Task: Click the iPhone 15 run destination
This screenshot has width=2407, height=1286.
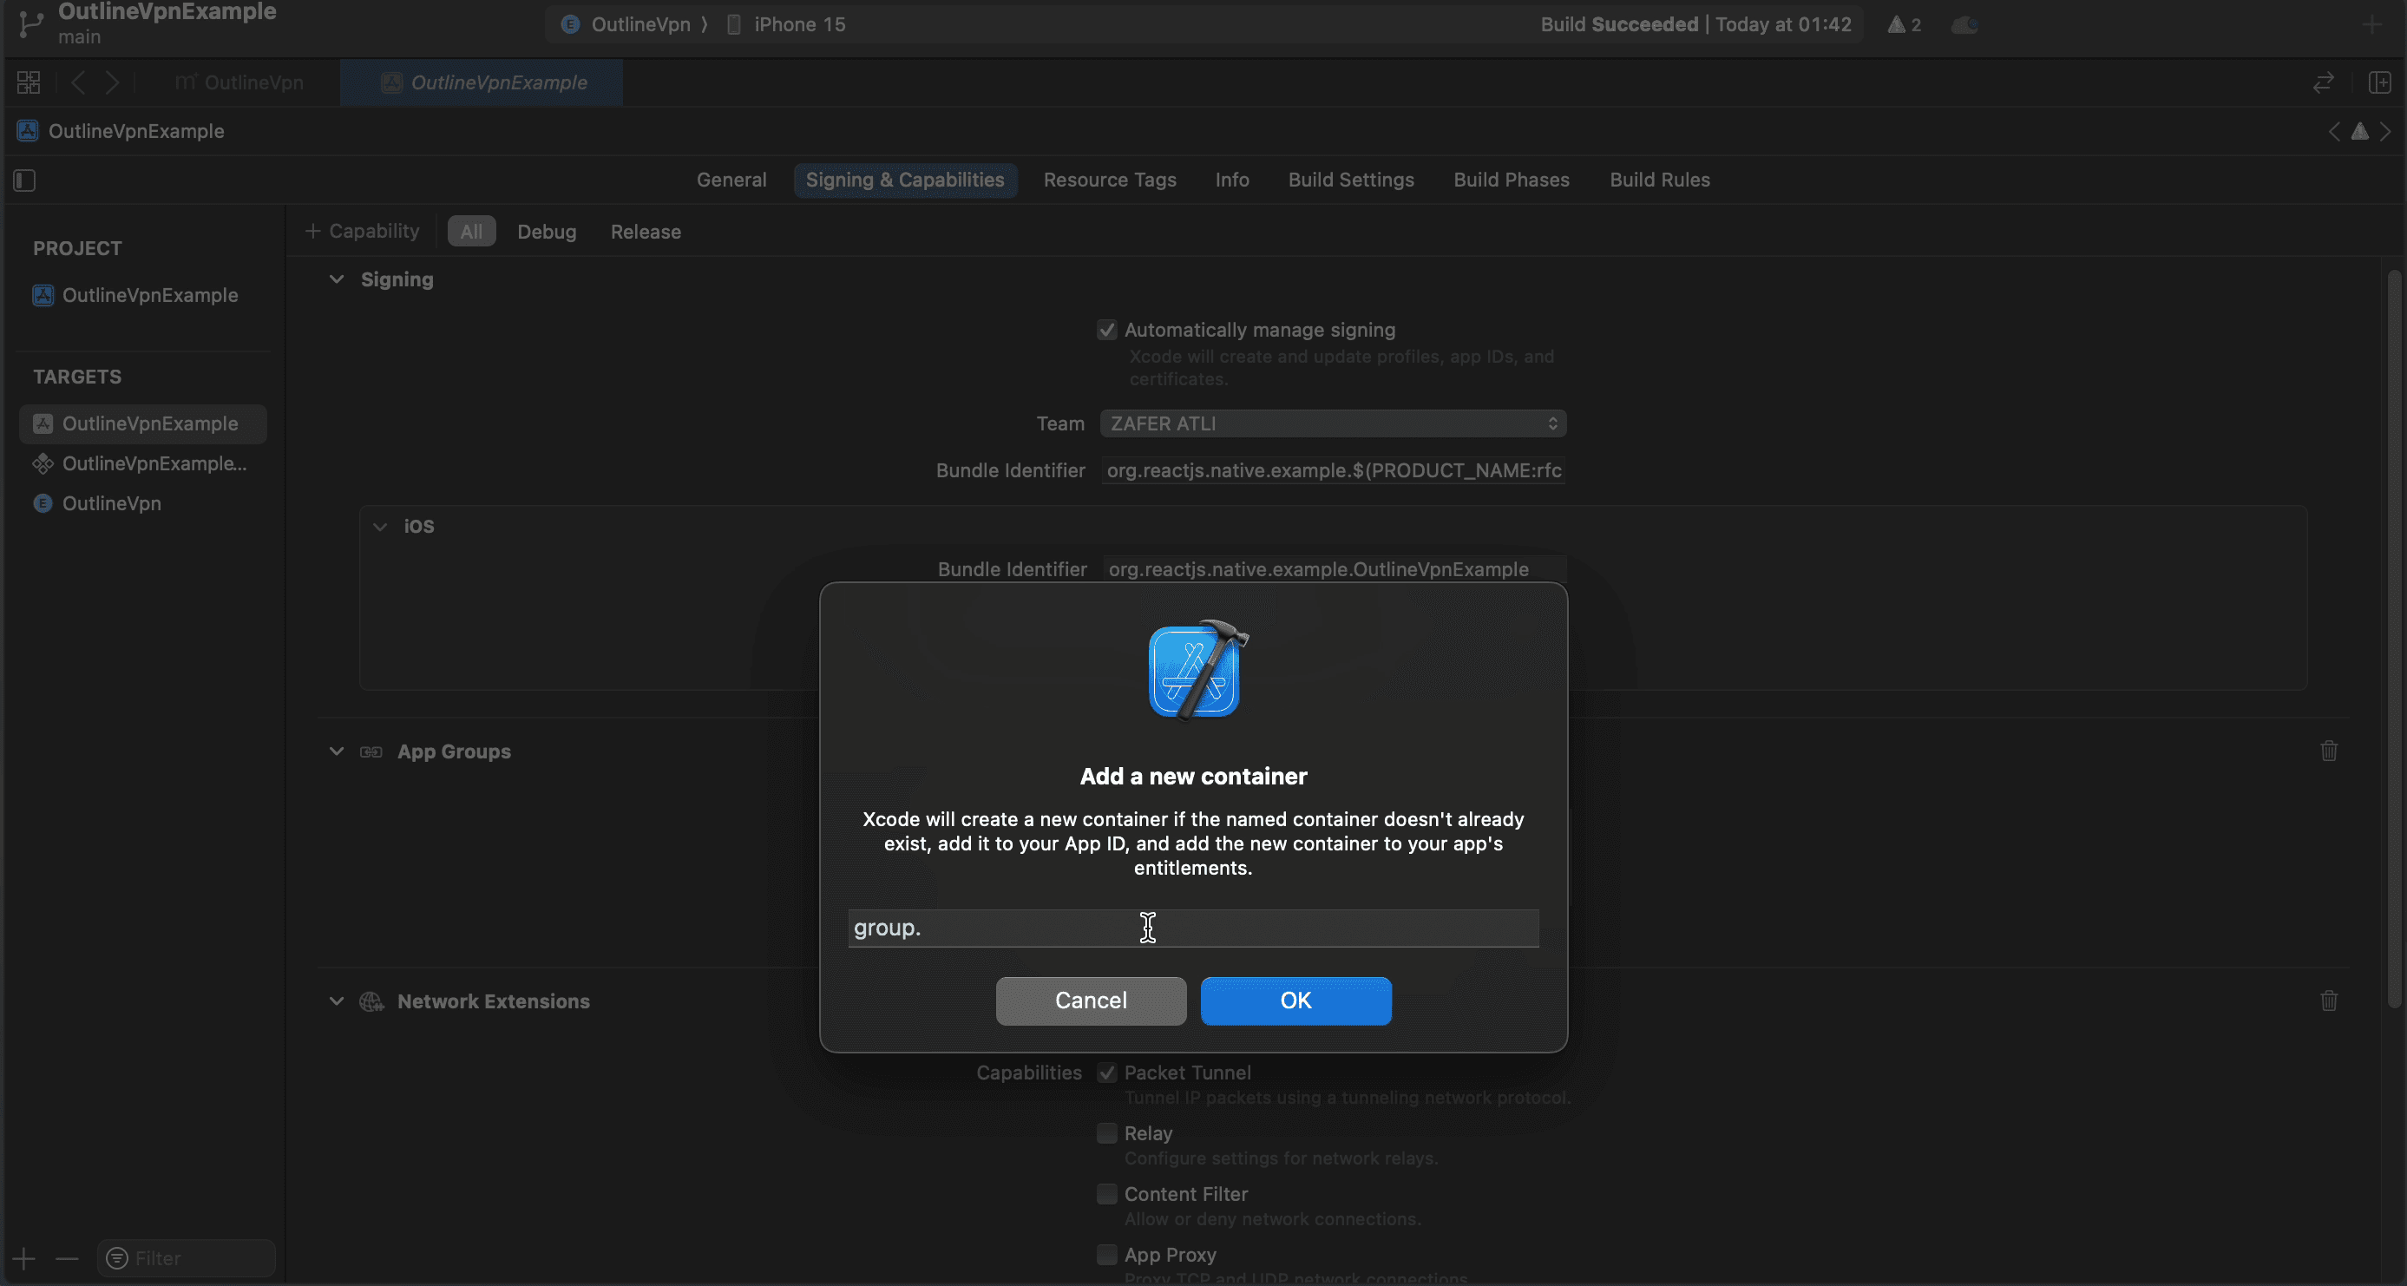Action: click(x=786, y=24)
